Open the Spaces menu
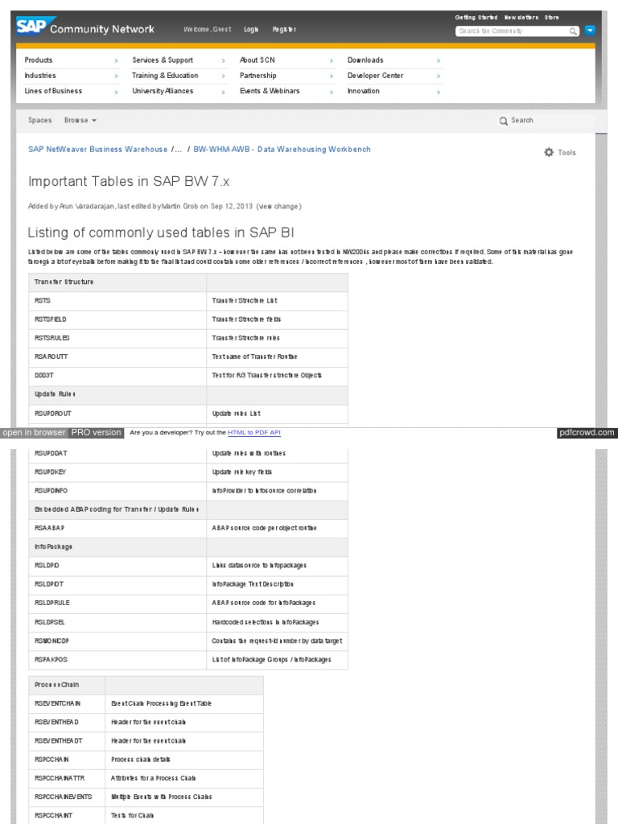The width and height of the screenshot is (618, 824). (40, 121)
